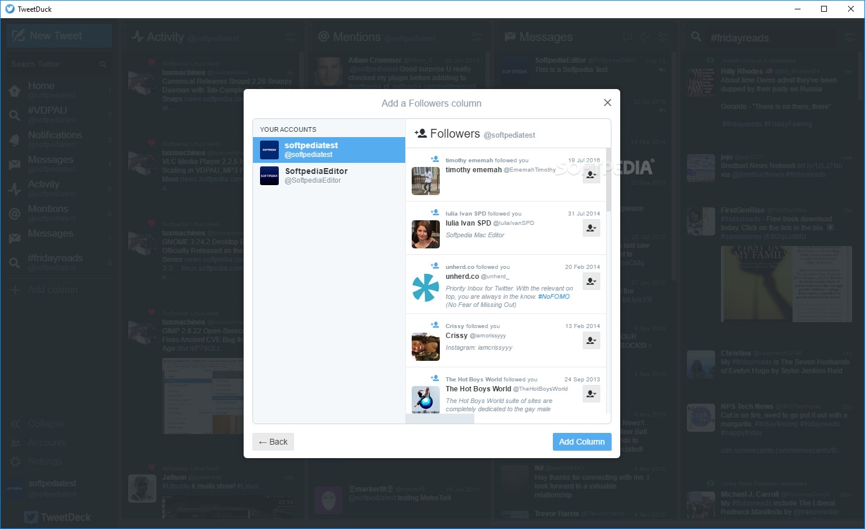
Task: Click Add column in sidebar
Action: pos(44,289)
